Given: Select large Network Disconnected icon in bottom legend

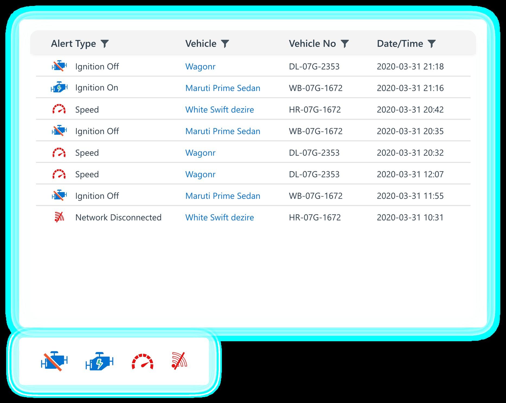Looking at the screenshot, I should [x=179, y=361].
